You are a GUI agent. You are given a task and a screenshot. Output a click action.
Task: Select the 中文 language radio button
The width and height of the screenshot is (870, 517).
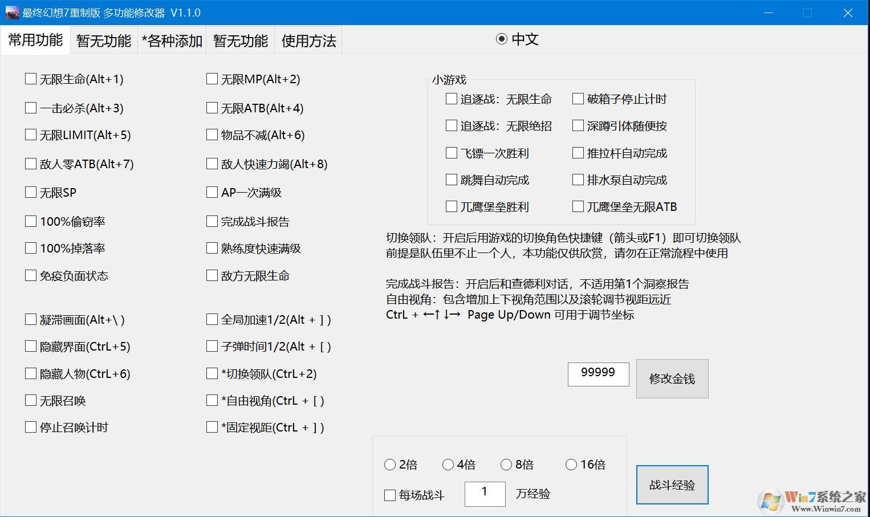tap(501, 39)
